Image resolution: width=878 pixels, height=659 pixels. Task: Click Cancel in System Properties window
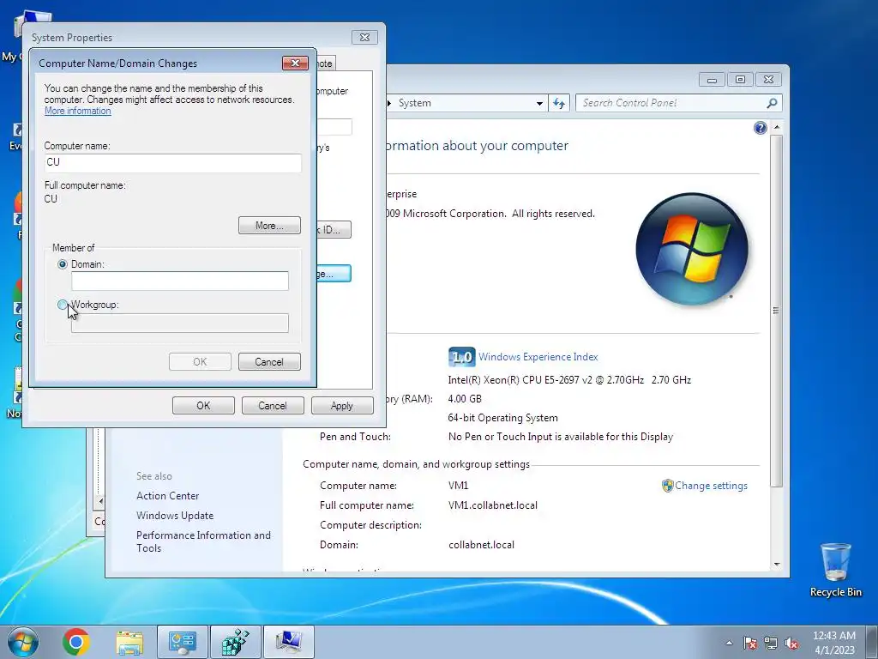tap(273, 406)
